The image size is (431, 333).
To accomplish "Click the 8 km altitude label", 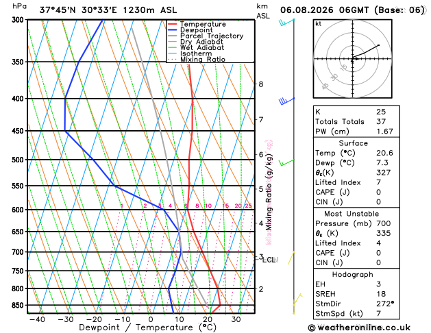I will [x=261, y=84].
